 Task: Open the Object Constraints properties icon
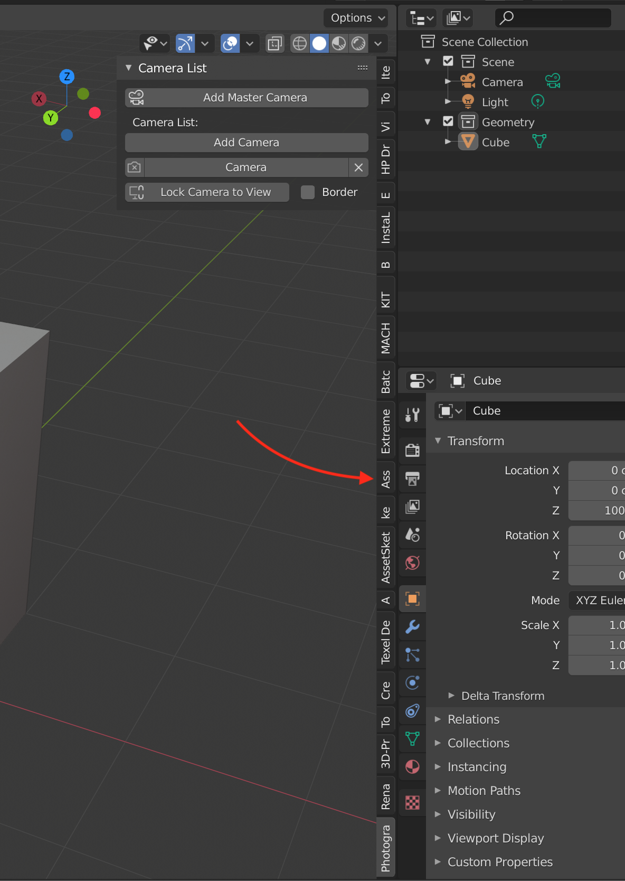[x=412, y=711]
